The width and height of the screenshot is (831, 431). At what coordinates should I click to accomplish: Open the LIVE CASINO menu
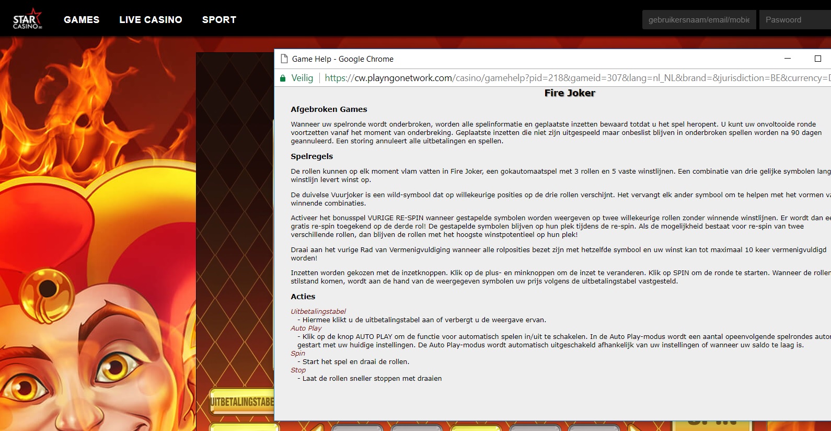point(151,20)
